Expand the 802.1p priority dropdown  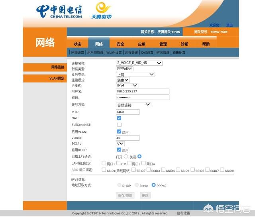pos(120,143)
